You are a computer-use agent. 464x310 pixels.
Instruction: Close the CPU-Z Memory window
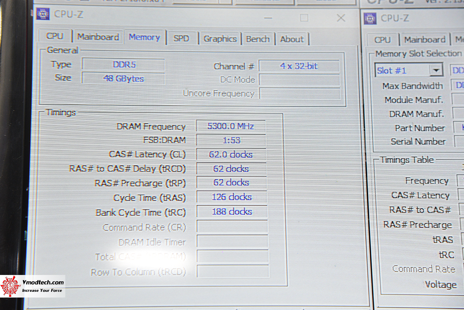341,18
